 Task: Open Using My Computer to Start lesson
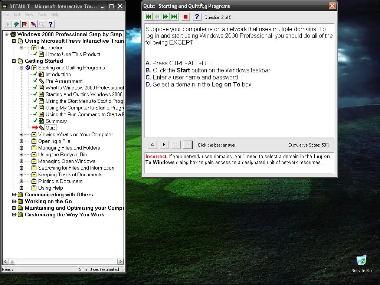pyautogui.click(x=85, y=108)
